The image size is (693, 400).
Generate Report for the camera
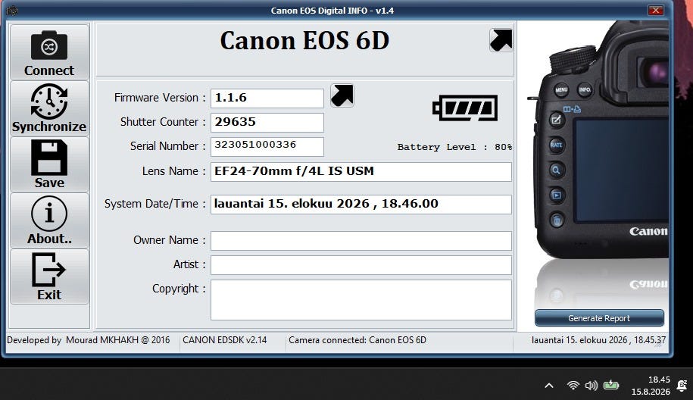pos(599,317)
